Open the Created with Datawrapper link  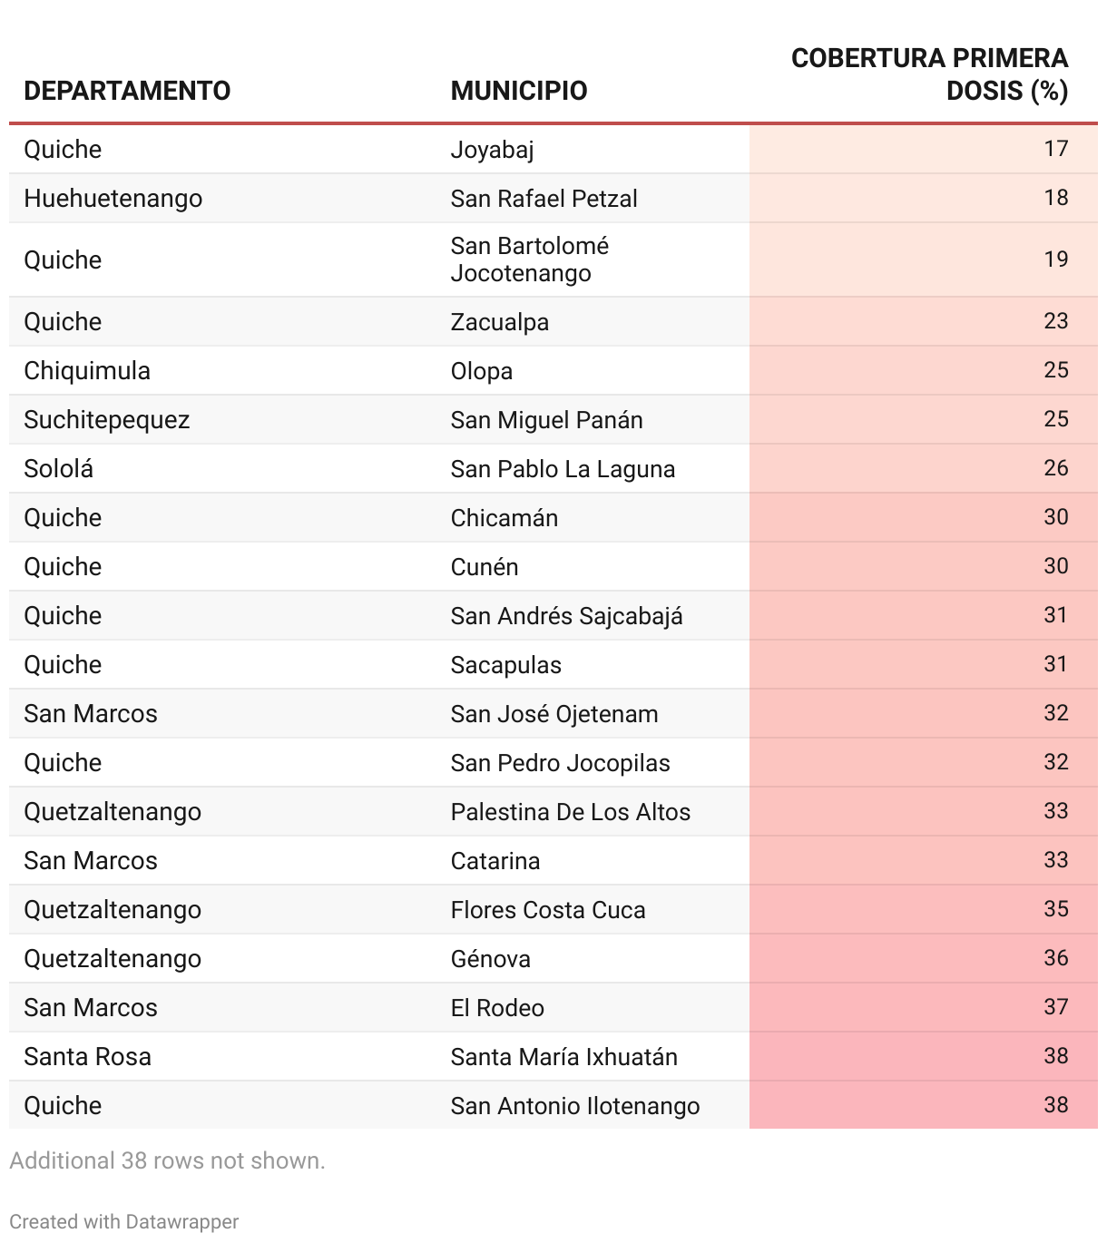point(124,1221)
